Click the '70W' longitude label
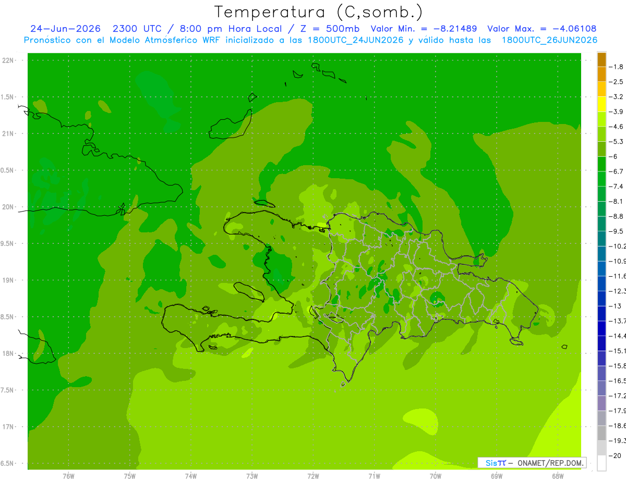This screenshot has height=483, width=626. tap(436, 476)
